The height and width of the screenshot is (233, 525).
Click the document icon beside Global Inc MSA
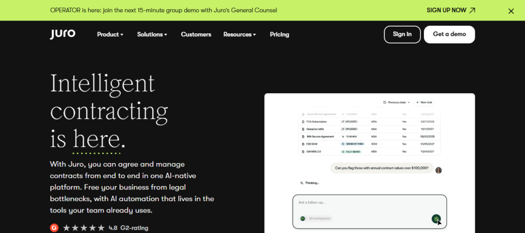[x=304, y=129]
